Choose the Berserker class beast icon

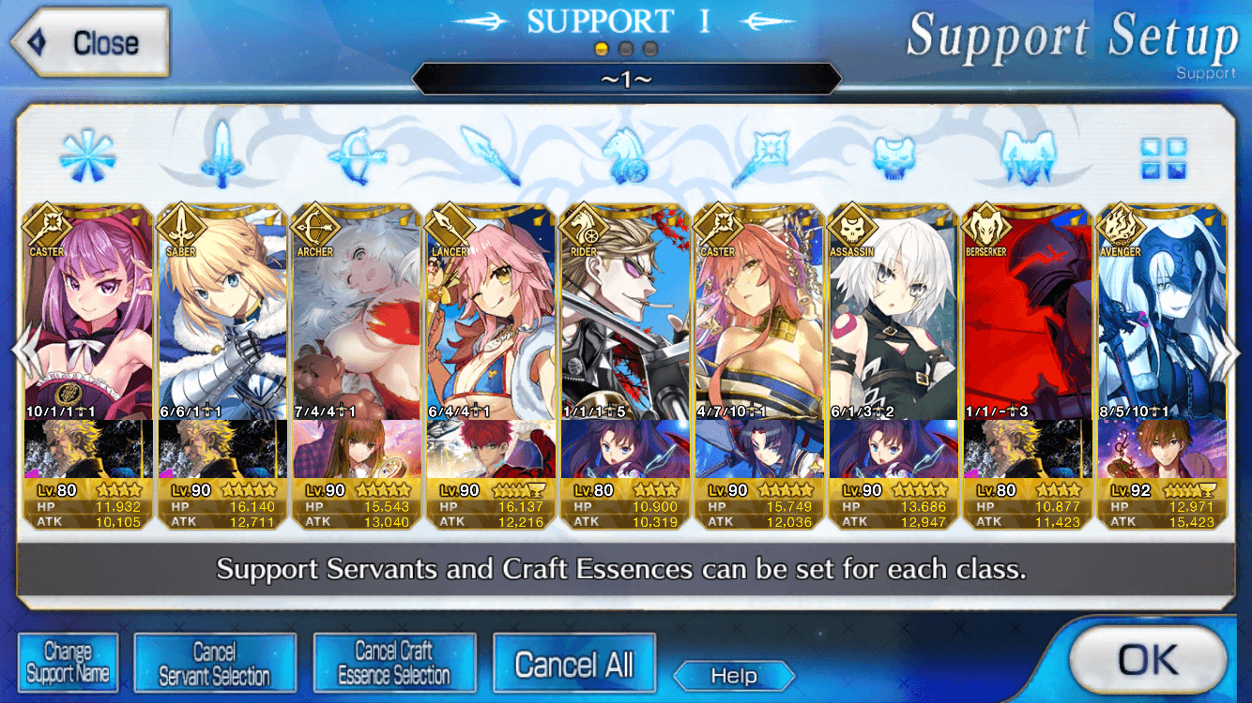[x=1029, y=156]
